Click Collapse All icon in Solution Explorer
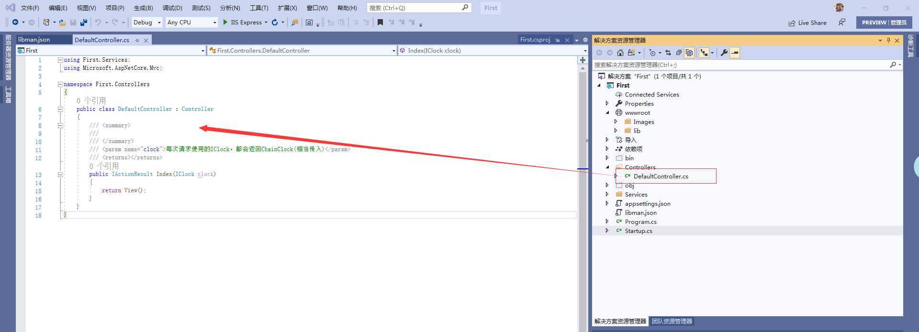The width and height of the screenshot is (919, 332). tap(679, 53)
